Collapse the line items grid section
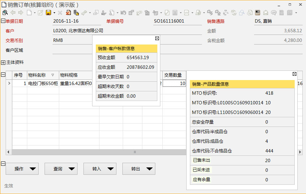Screen dimensions: 306x194 (3, 75)
